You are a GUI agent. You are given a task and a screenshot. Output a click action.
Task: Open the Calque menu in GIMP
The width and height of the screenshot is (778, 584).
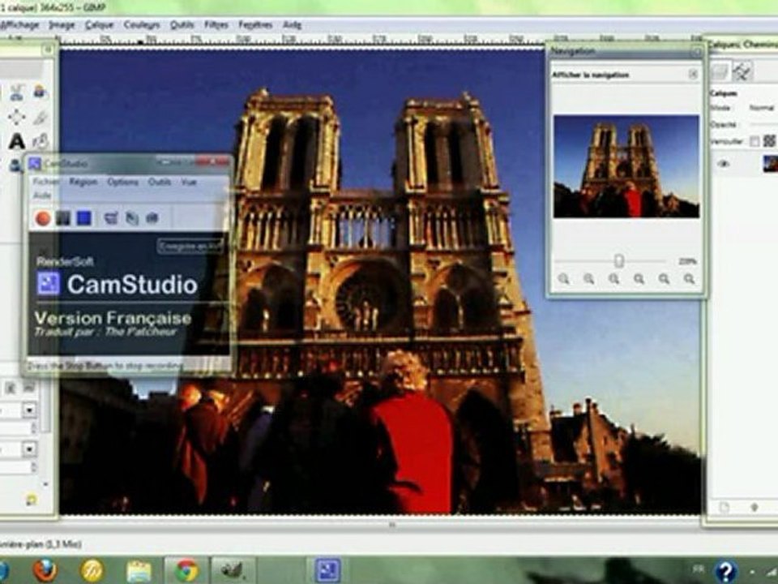point(99,24)
